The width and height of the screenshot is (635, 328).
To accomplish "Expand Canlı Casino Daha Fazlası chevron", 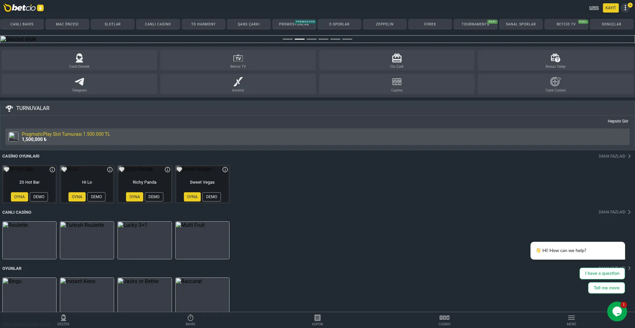I will [x=629, y=212].
